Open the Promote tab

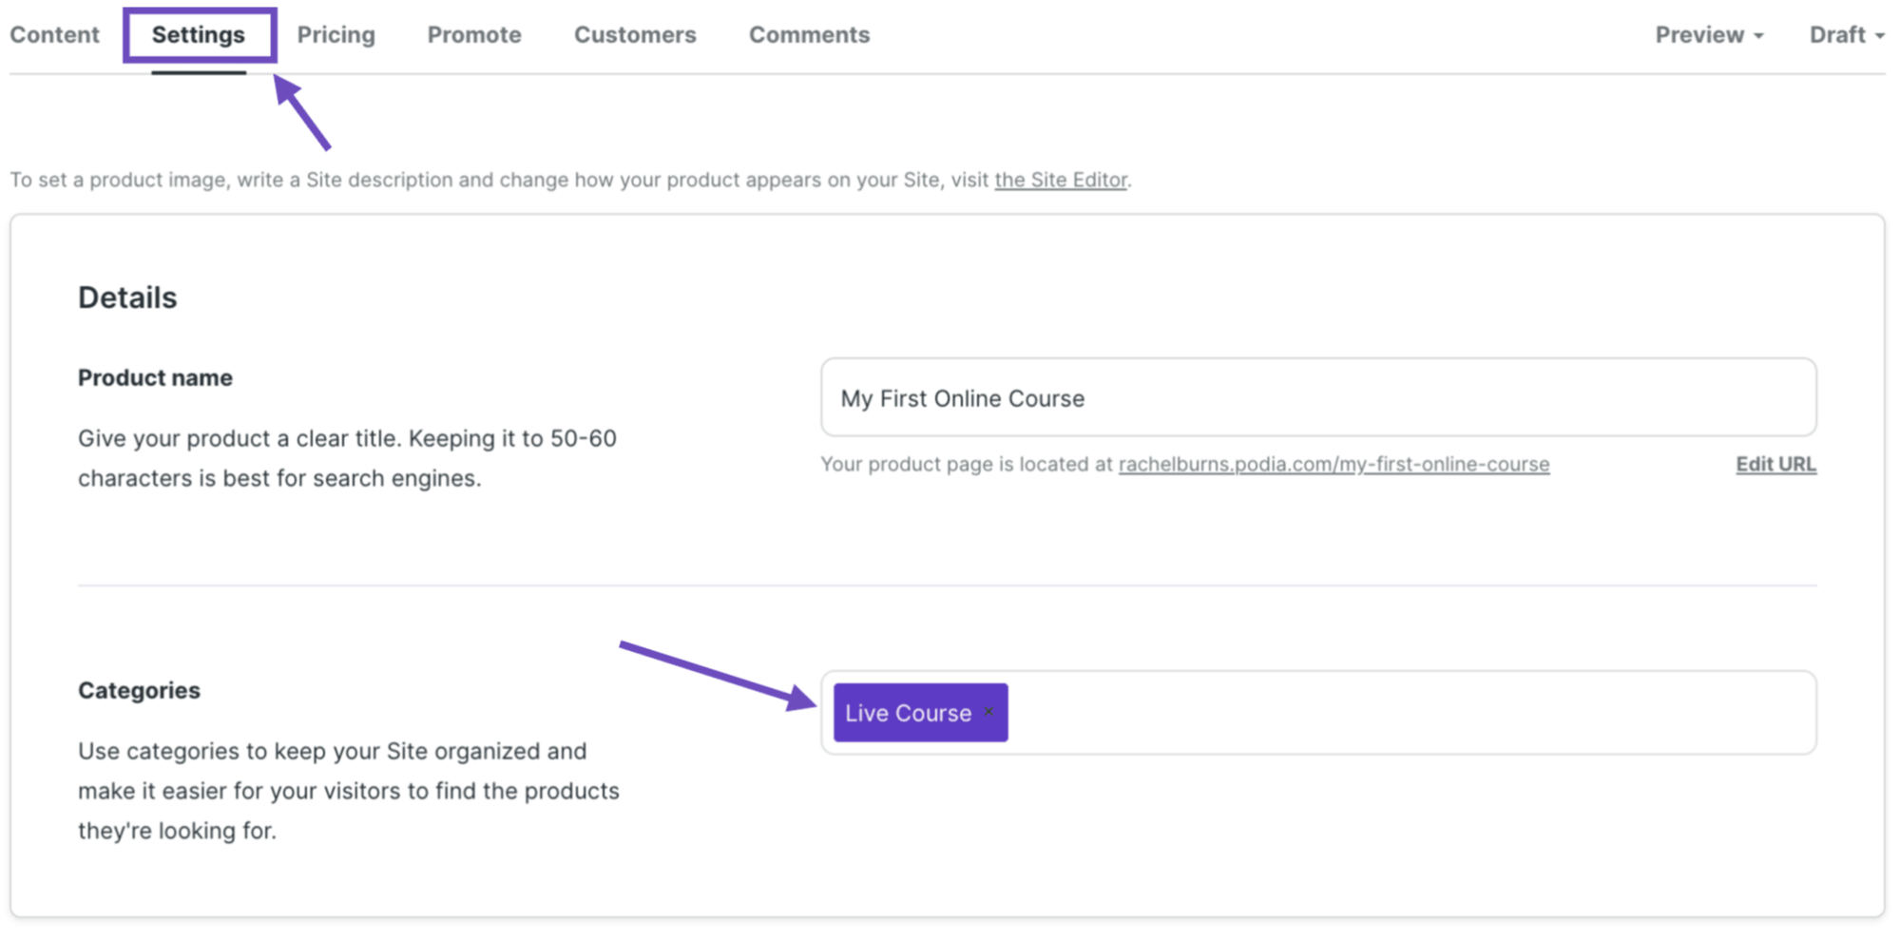tap(474, 34)
